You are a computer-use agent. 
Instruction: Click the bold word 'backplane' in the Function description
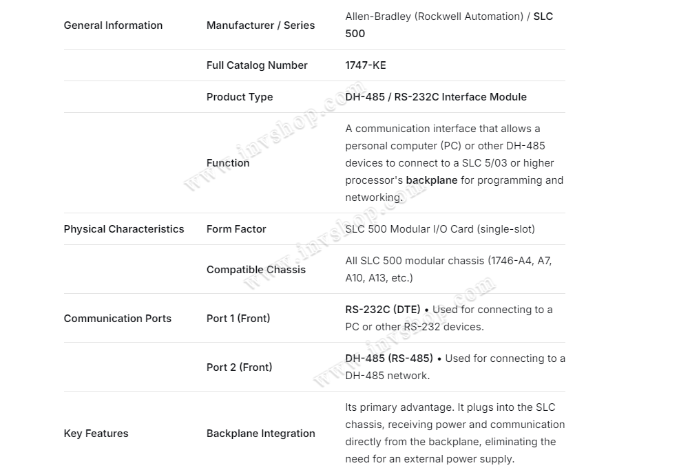(x=432, y=180)
